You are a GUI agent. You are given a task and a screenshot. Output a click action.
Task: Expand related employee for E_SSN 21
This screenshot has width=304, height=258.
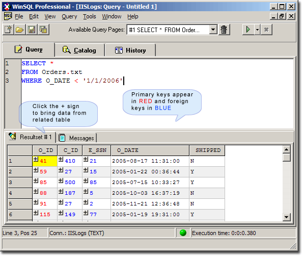pos(86,160)
